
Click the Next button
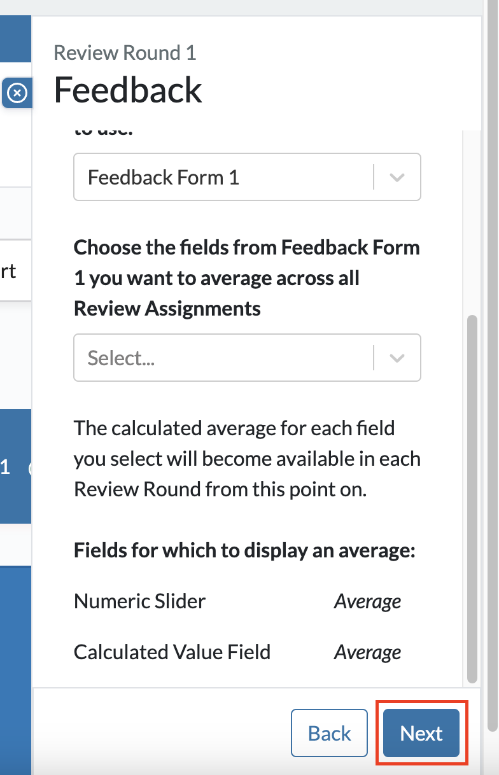[421, 733]
